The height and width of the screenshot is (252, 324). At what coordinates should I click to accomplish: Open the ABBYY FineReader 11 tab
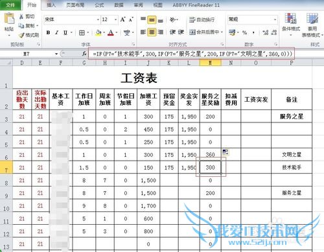click(x=196, y=5)
